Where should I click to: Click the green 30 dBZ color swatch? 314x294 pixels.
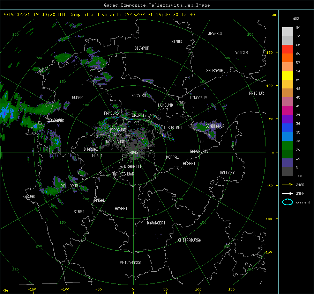(x=287, y=145)
